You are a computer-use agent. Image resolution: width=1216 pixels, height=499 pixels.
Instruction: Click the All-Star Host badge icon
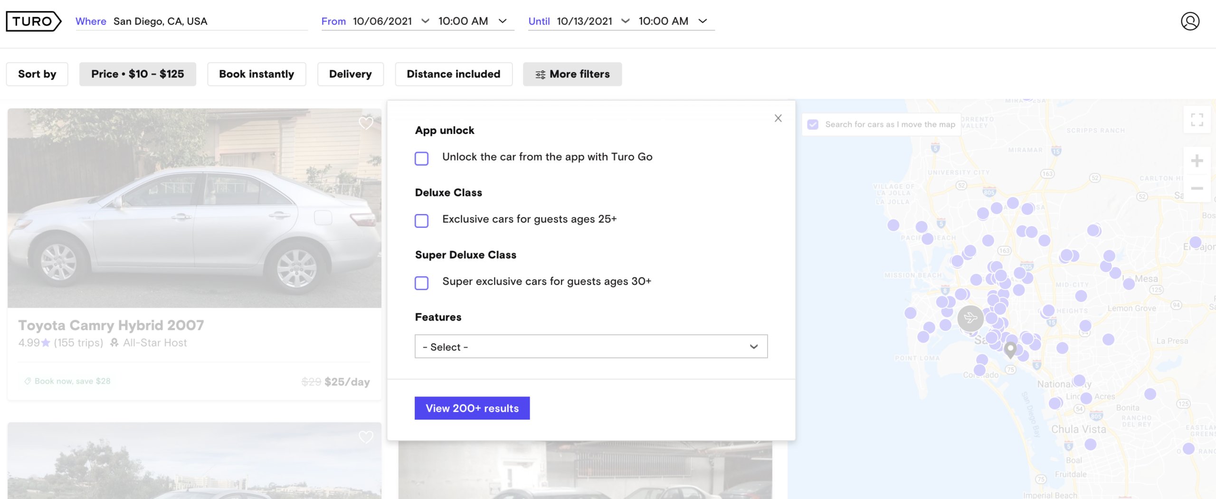point(115,342)
